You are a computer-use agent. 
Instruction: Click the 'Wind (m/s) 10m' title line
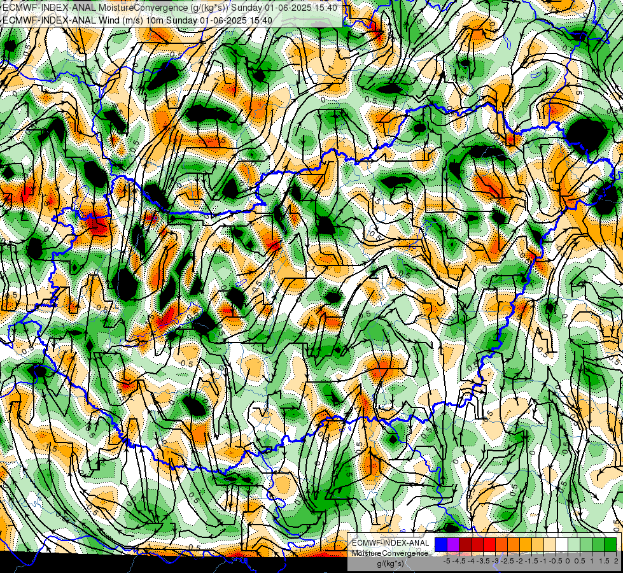tap(137, 20)
